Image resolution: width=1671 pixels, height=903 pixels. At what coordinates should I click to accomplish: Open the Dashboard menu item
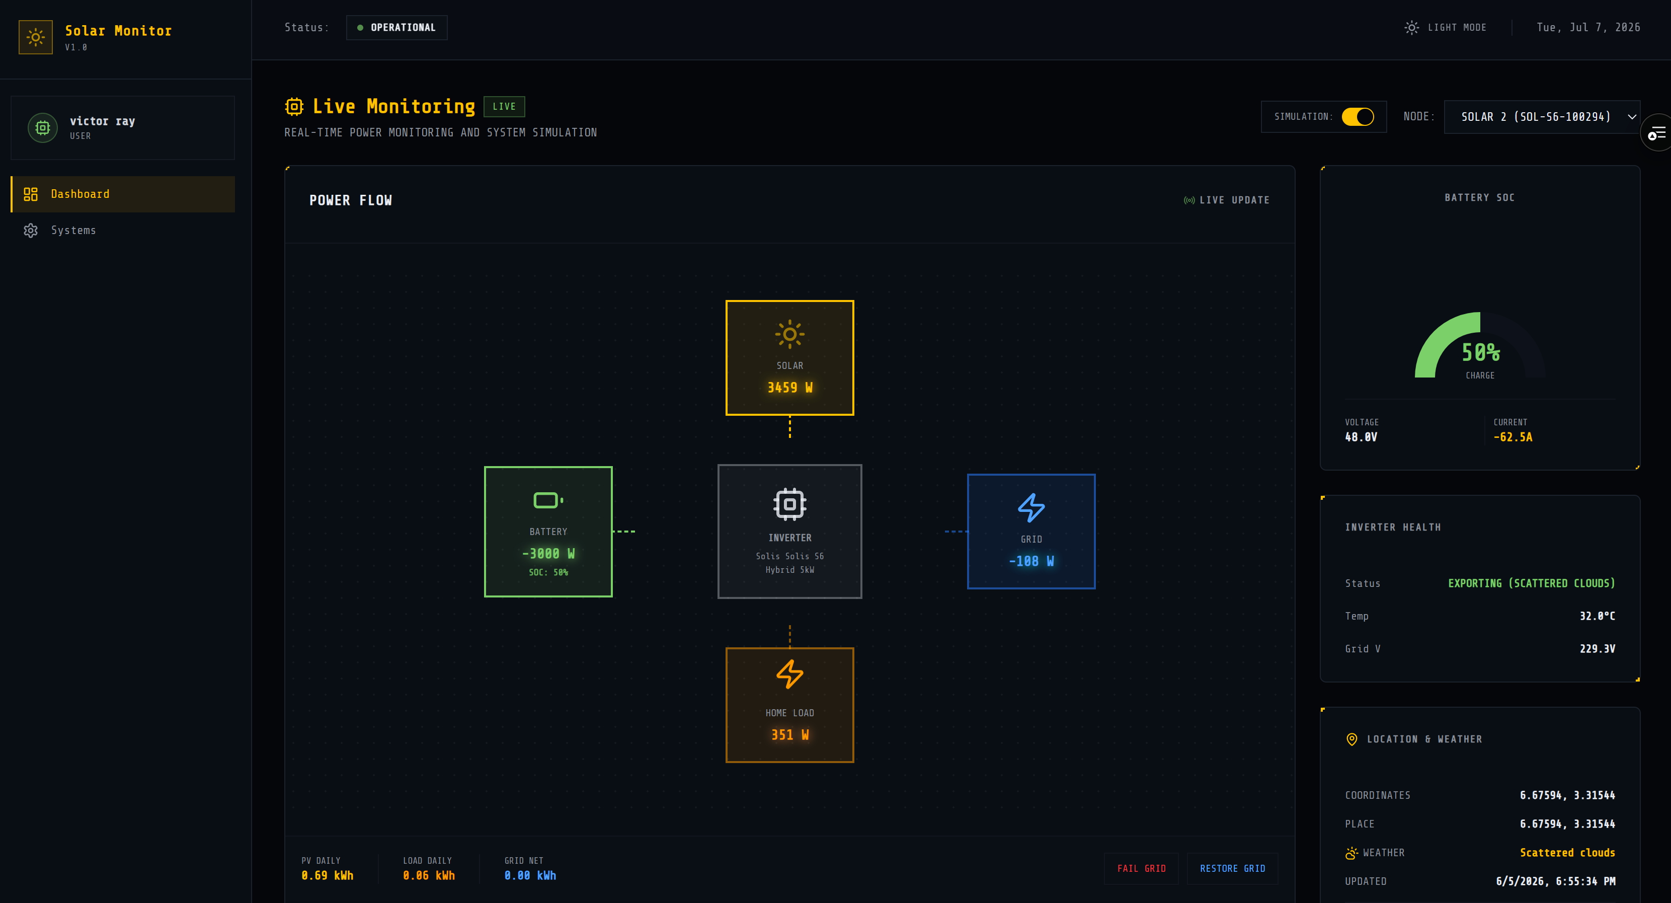click(123, 194)
